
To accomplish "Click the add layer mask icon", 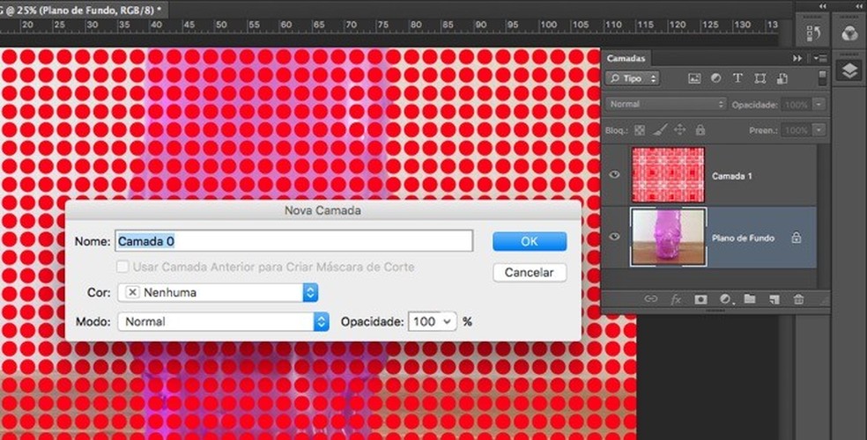I will [700, 299].
